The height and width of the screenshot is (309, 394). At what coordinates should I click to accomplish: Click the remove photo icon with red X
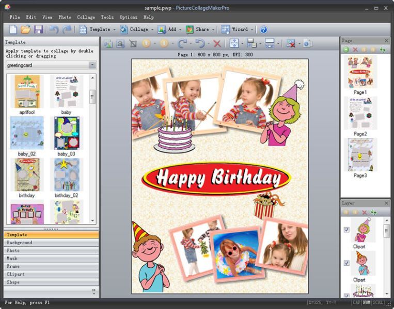point(291,44)
